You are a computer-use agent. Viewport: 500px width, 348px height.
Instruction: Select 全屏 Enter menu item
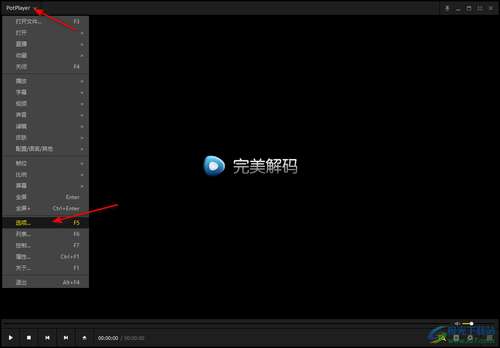pyautogui.click(x=46, y=197)
